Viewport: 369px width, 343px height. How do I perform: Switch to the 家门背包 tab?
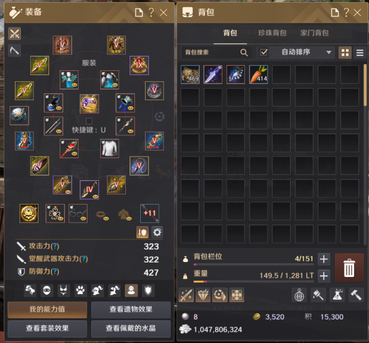coord(315,33)
